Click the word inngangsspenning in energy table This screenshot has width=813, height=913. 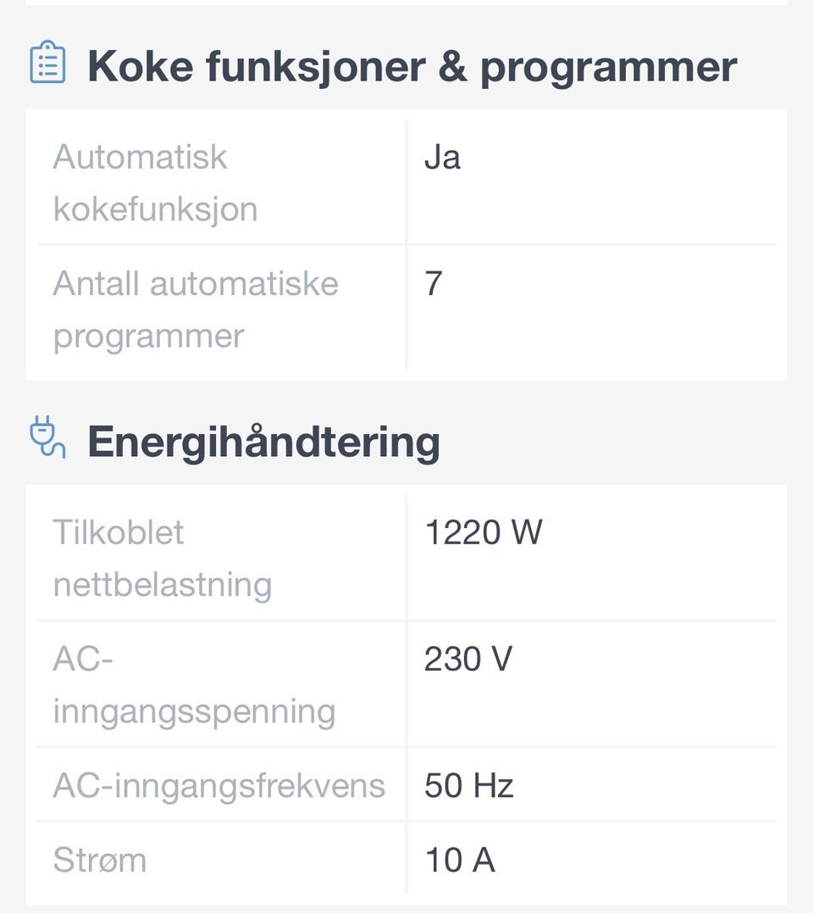pyautogui.click(x=194, y=711)
